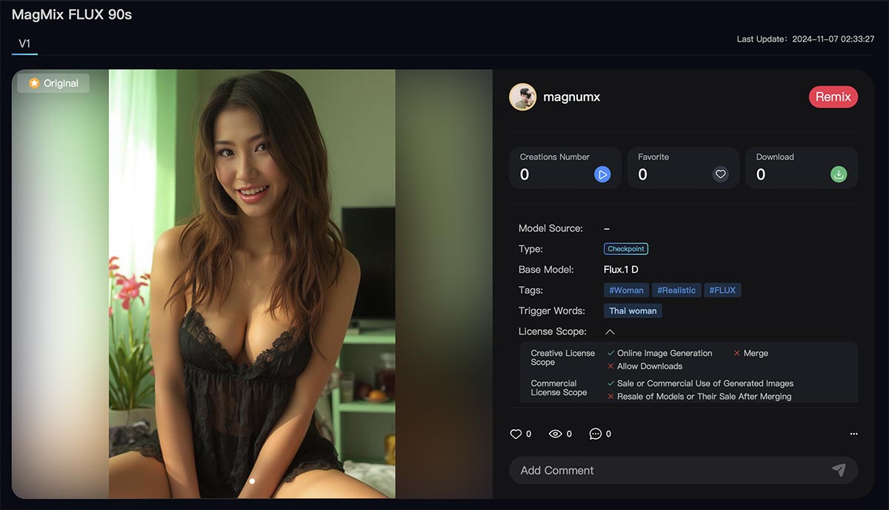Select the #Realistic tag

click(676, 291)
